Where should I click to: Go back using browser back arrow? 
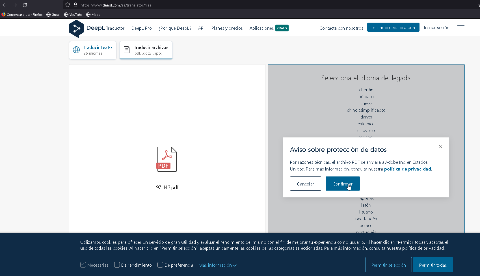click(x=5, y=5)
